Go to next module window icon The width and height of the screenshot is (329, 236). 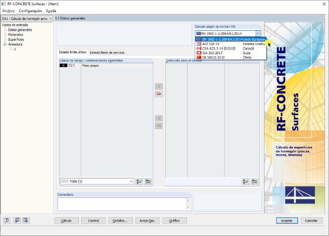click(26, 220)
